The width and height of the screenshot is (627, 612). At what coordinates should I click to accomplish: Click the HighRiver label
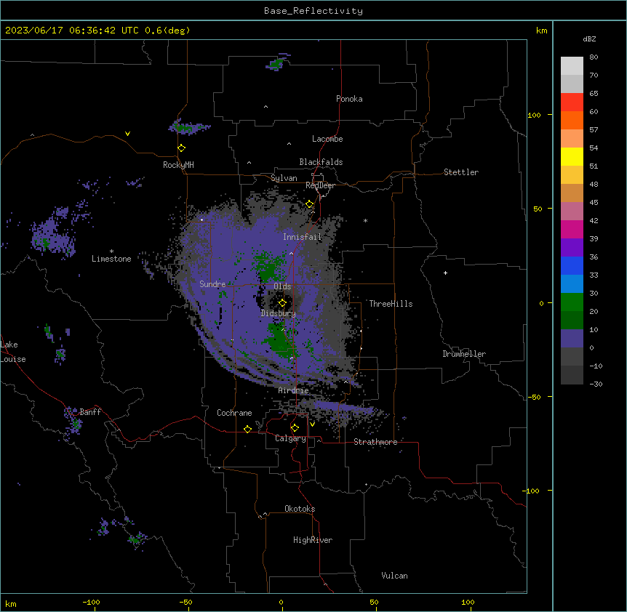(x=313, y=540)
